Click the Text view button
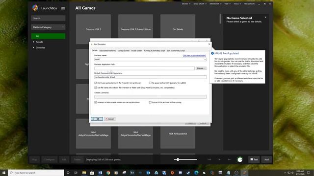Viewport: 314px width, 176px height. pos(254,159)
